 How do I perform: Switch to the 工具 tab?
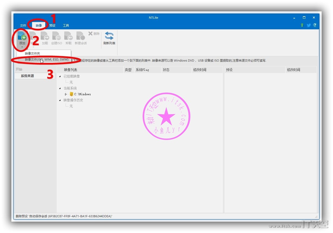(66, 25)
